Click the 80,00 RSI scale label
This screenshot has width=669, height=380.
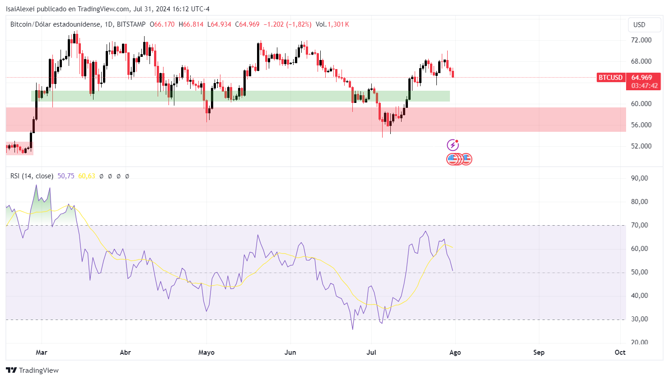tap(639, 202)
